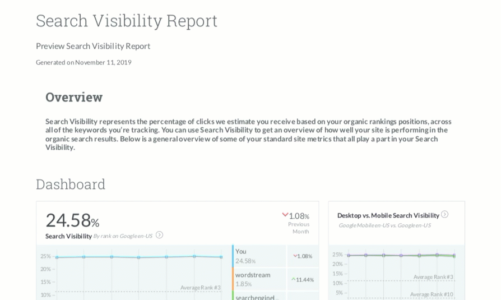Select the wordstream competitor row

pyautogui.click(x=259, y=279)
